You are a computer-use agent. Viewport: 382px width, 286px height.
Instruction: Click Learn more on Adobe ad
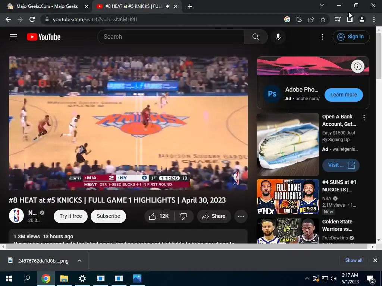[x=344, y=95]
